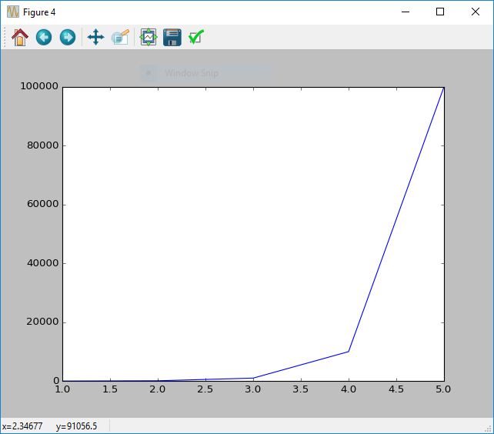Click the blue line's bend at x=4.0
494x434 pixels.
click(x=349, y=352)
